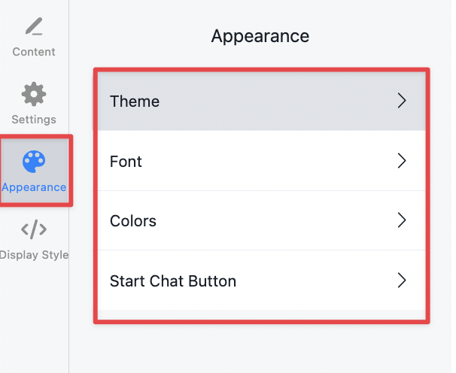The height and width of the screenshot is (373, 456).
Task: Click the chevron beside Colors
Action: [402, 220]
